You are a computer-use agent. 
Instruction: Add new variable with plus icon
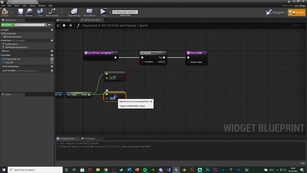tap(52, 55)
